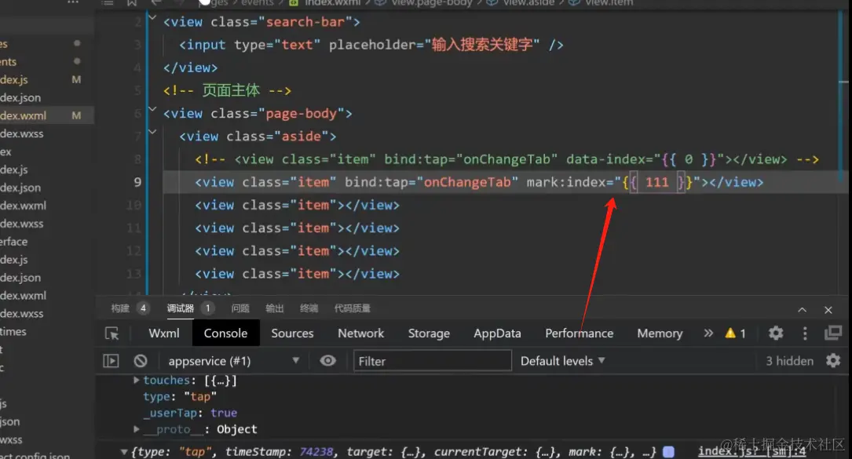Collapse the logged tap event object
852x459 pixels.
pyautogui.click(x=124, y=451)
